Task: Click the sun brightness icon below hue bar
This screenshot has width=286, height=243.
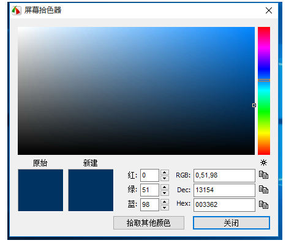Action: coord(263,163)
